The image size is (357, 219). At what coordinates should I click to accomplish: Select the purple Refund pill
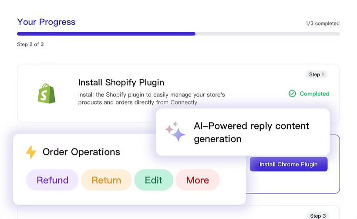pyautogui.click(x=52, y=180)
